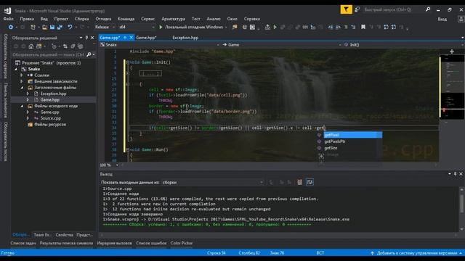The image size is (465, 261).
Task: Toggle the Output panel pin (auto-hide)
Action: pos(456,174)
